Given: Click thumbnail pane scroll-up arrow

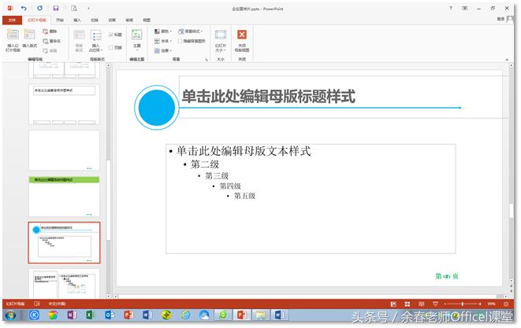Looking at the screenshot, I should click(108, 65).
